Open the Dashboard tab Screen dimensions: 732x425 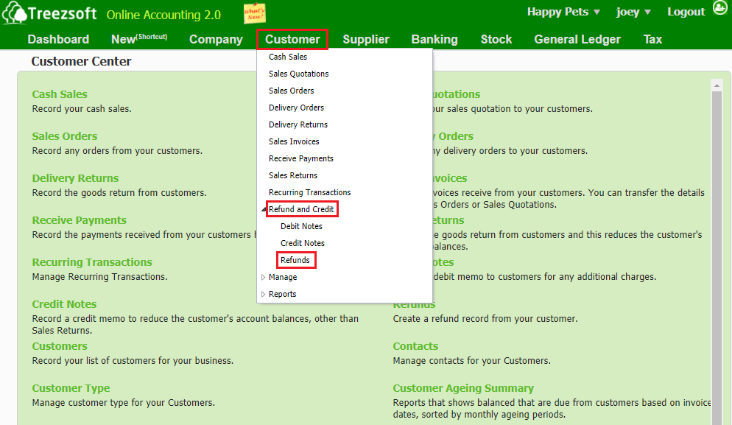pyautogui.click(x=58, y=40)
